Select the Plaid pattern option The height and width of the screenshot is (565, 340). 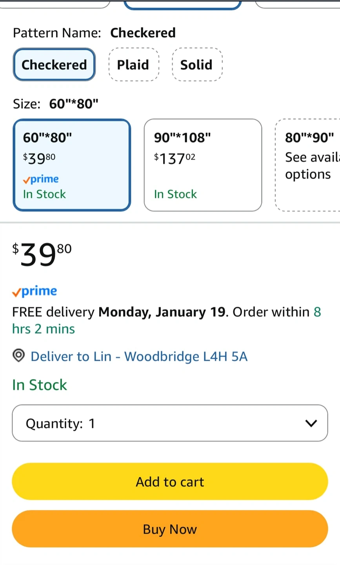coord(133,65)
